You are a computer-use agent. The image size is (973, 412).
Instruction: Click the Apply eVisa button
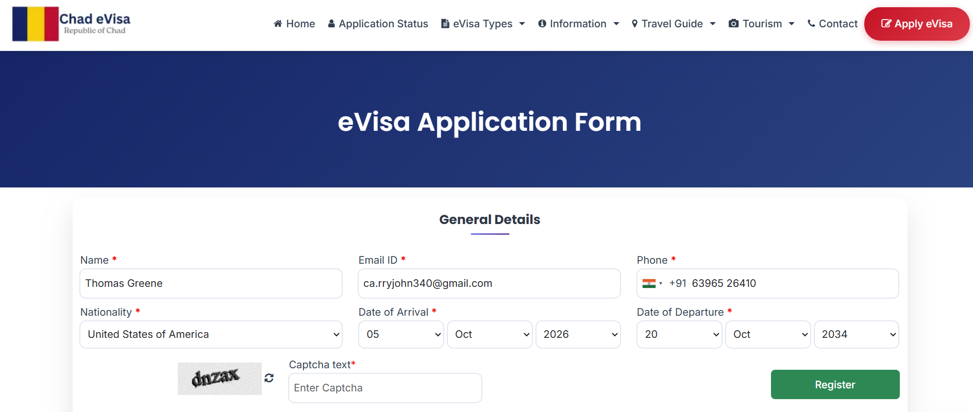(x=917, y=24)
